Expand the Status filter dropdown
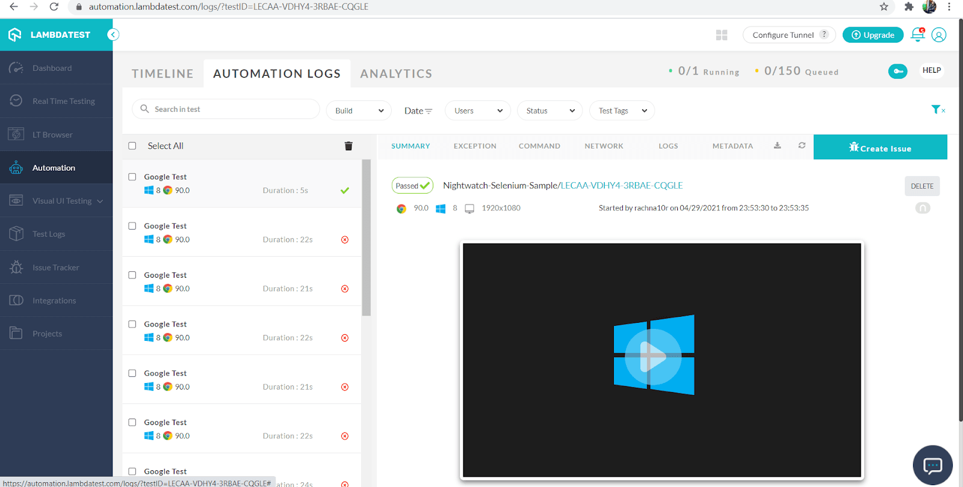963x487 pixels. pyautogui.click(x=550, y=111)
